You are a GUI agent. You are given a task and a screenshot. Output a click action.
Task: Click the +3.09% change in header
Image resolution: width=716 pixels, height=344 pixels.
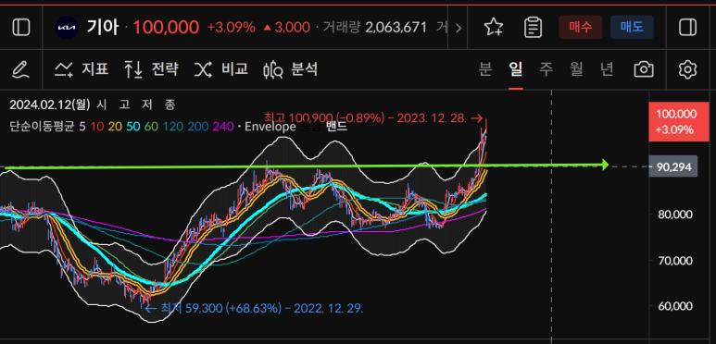[x=231, y=28]
